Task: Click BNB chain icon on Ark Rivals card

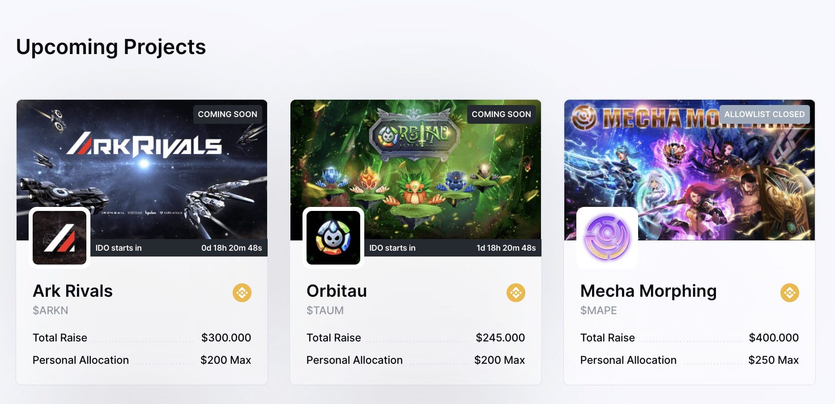Action: [242, 293]
